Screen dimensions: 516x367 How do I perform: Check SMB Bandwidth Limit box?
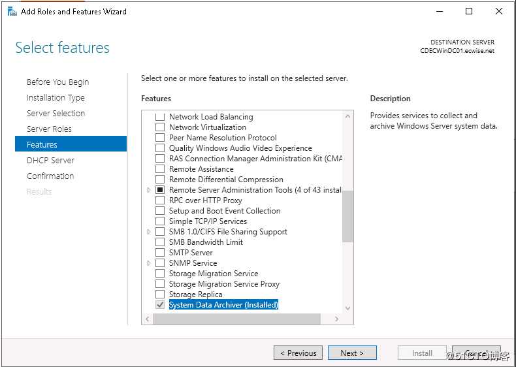[160, 242]
